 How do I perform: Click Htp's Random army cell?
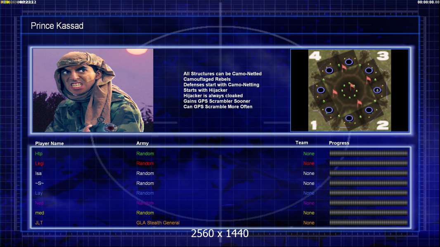(145, 154)
